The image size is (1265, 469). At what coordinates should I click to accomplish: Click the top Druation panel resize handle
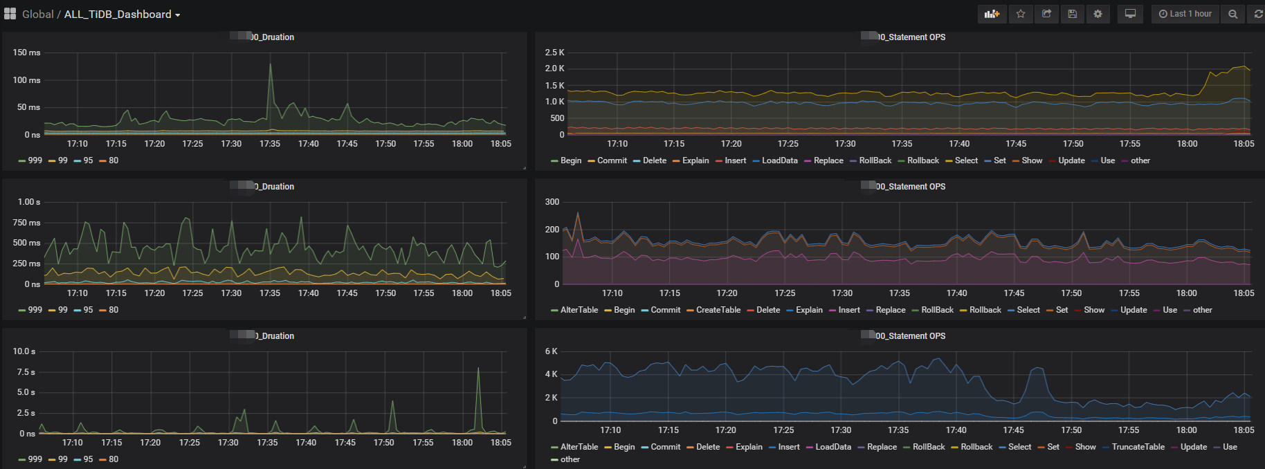[x=525, y=168]
